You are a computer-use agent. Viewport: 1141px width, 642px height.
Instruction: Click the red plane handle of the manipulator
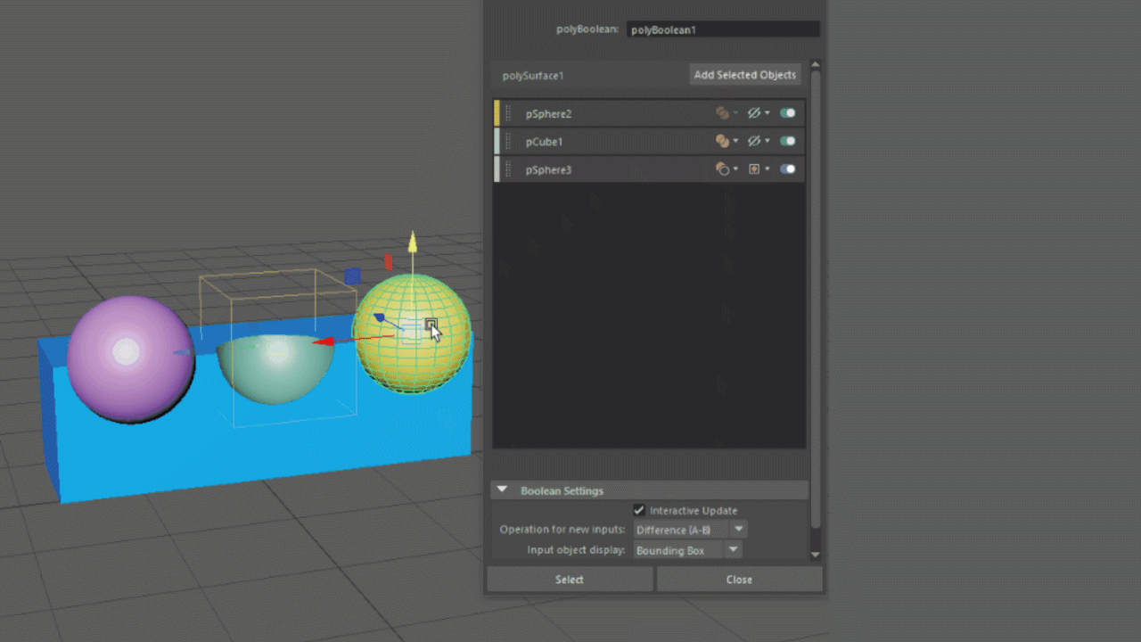(x=388, y=261)
